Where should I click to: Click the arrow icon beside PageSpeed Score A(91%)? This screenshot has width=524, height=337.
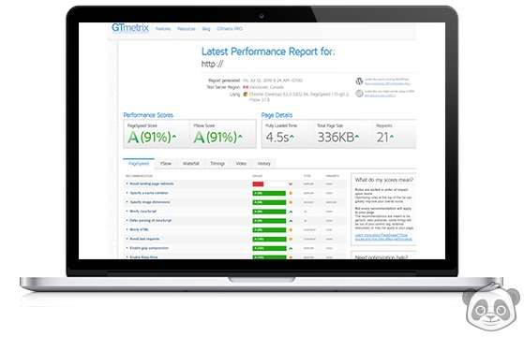point(174,137)
